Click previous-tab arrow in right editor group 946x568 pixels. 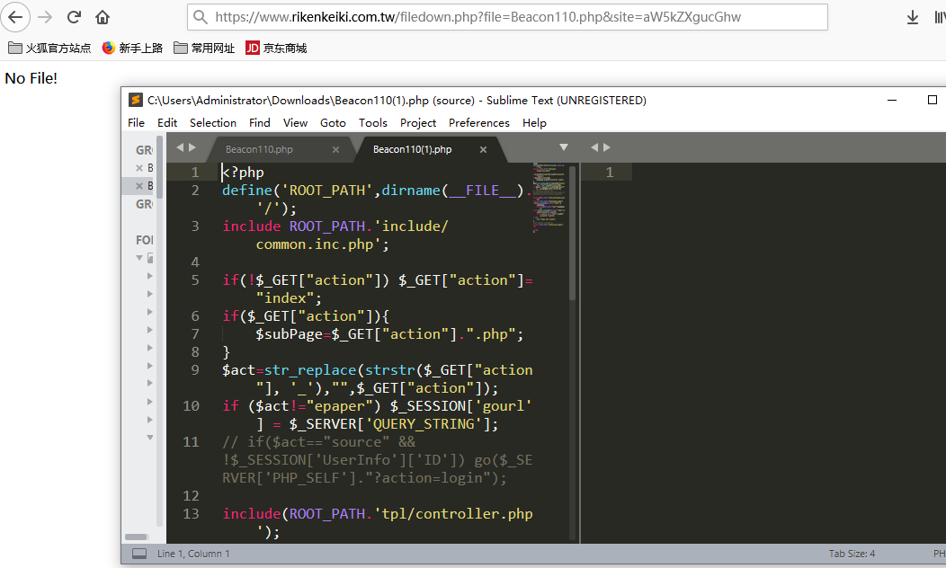pos(593,147)
